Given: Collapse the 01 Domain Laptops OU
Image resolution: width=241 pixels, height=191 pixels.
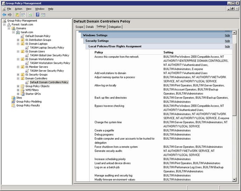Looking at the screenshot, I should 18,44.
